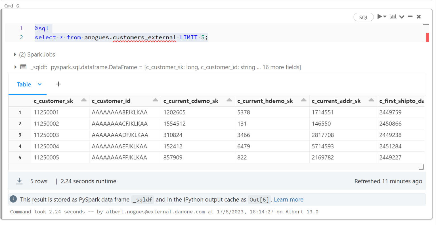Run the SQL cell with play icon
This screenshot has width=436, height=225.
[x=380, y=17]
